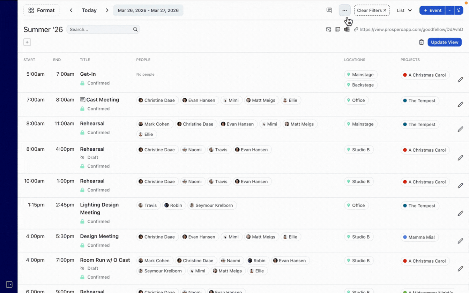The height and width of the screenshot is (293, 469).
Task: Click the search magnifier icon
Action: (135, 29)
